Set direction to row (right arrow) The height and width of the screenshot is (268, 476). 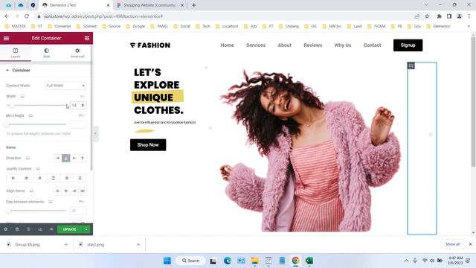(x=57, y=159)
